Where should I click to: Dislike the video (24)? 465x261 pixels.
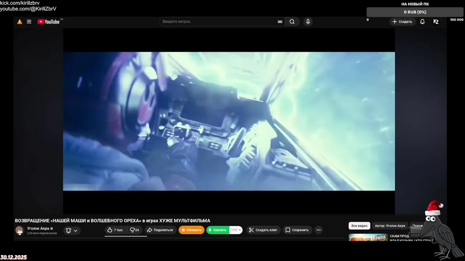135,230
